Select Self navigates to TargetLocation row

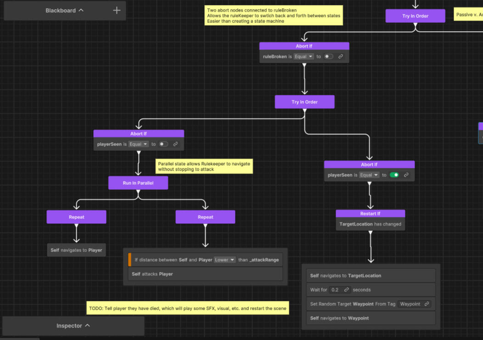click(371, 276)
